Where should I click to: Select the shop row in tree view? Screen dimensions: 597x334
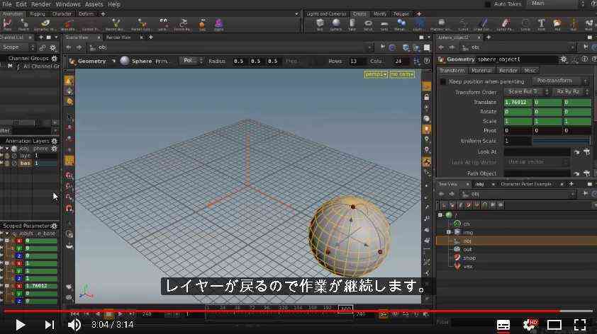click(x=516, y=258)
